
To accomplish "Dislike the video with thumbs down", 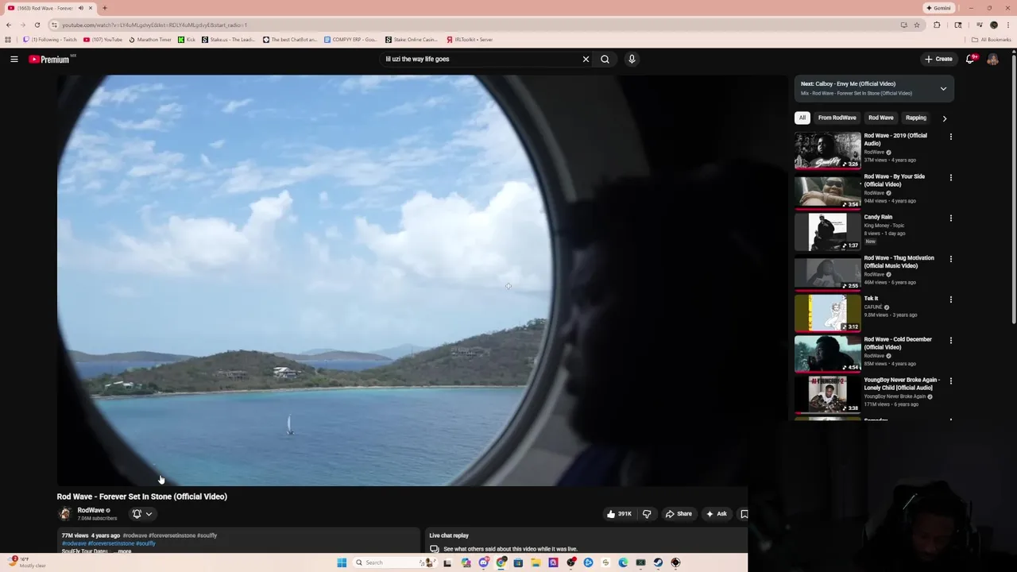I will point(647,514).
